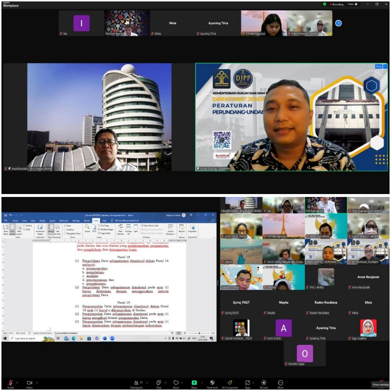The image size is (391, 391).
Task: Click the React icon in Zoom toolbar
Action: point(176,383)
